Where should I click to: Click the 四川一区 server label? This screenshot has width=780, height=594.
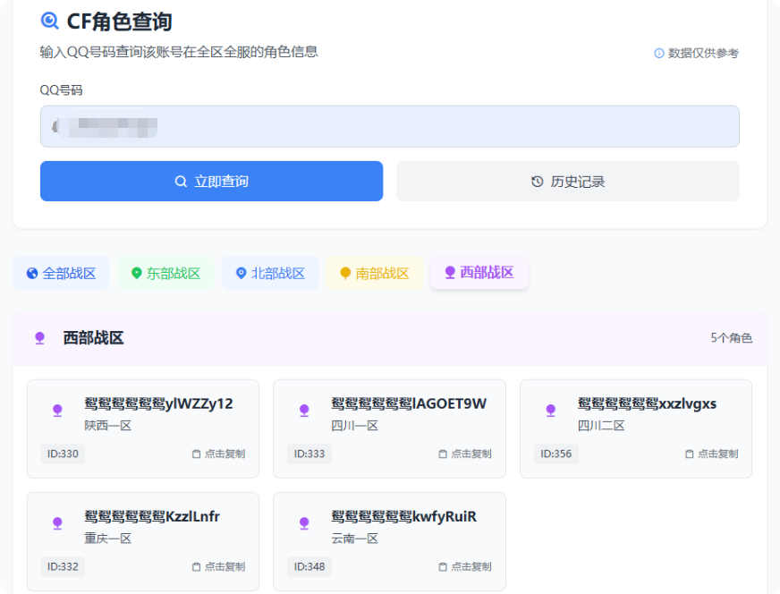click(355, 426)
